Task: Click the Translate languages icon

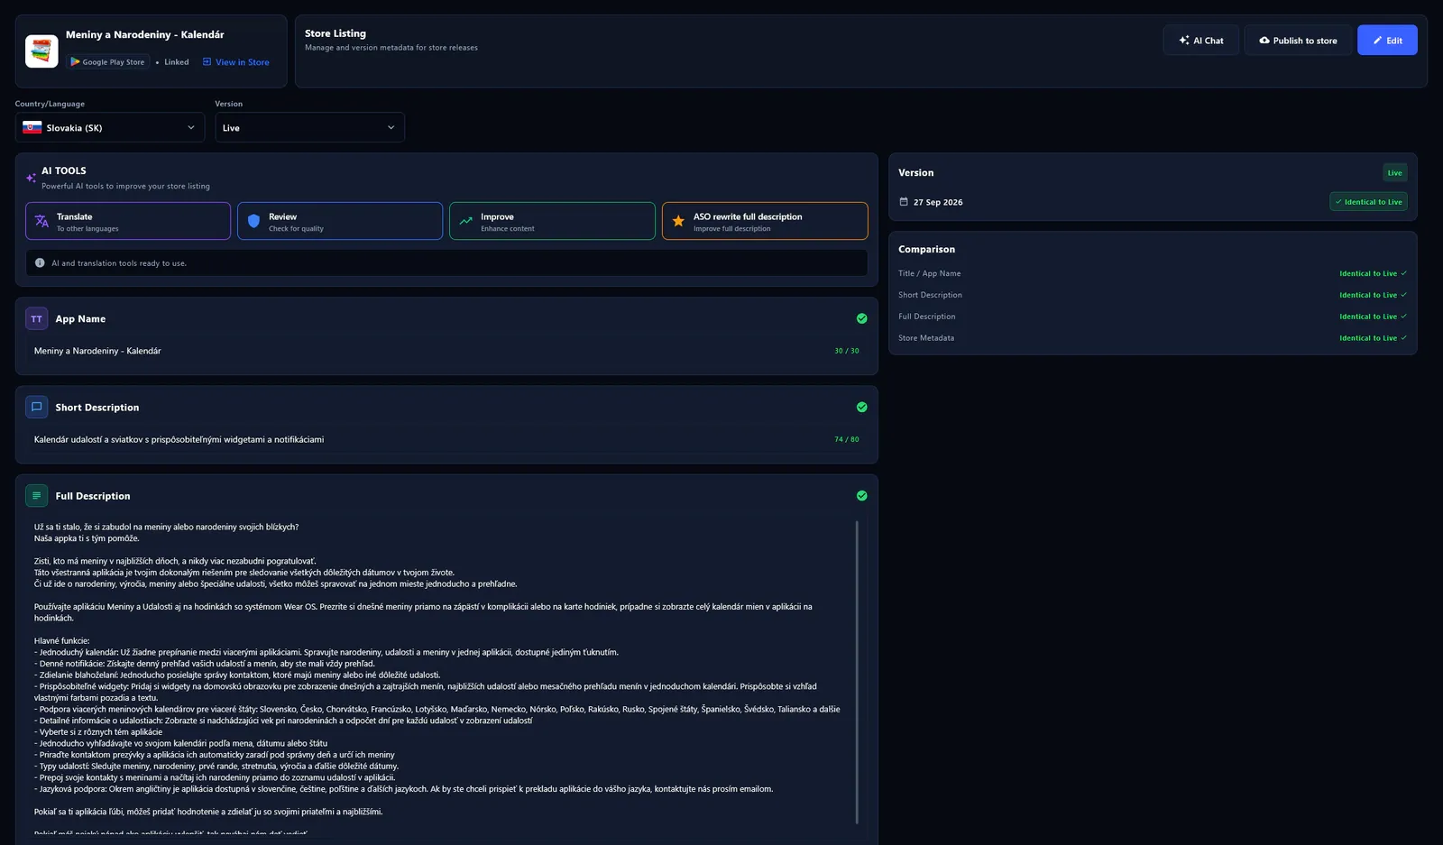Action: pos(41,221)
